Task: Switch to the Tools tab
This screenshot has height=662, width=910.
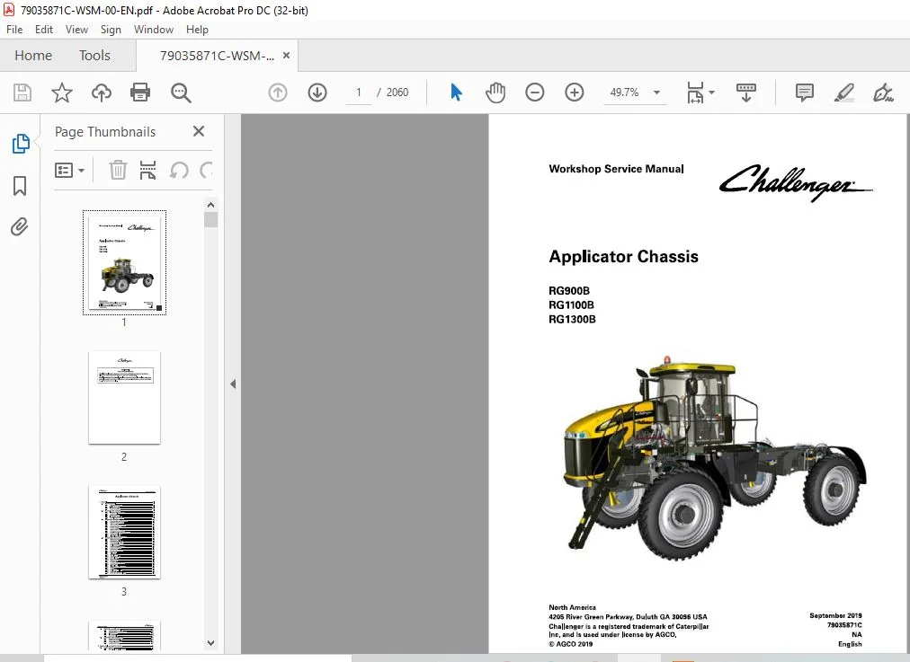Action: point(94,56)
